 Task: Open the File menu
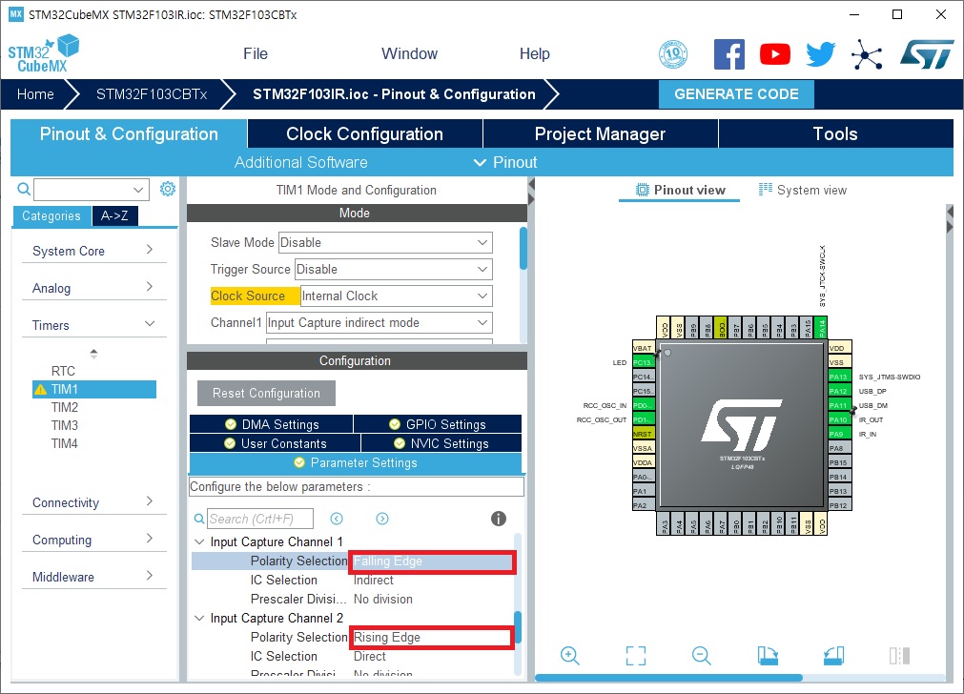(256, 54)
